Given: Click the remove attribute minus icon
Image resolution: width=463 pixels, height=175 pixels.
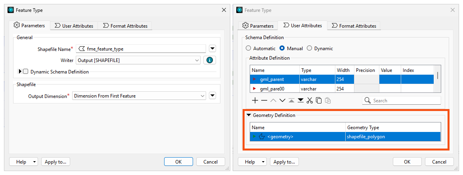Looking at the screenshot, I should click(x=264, y=101).
